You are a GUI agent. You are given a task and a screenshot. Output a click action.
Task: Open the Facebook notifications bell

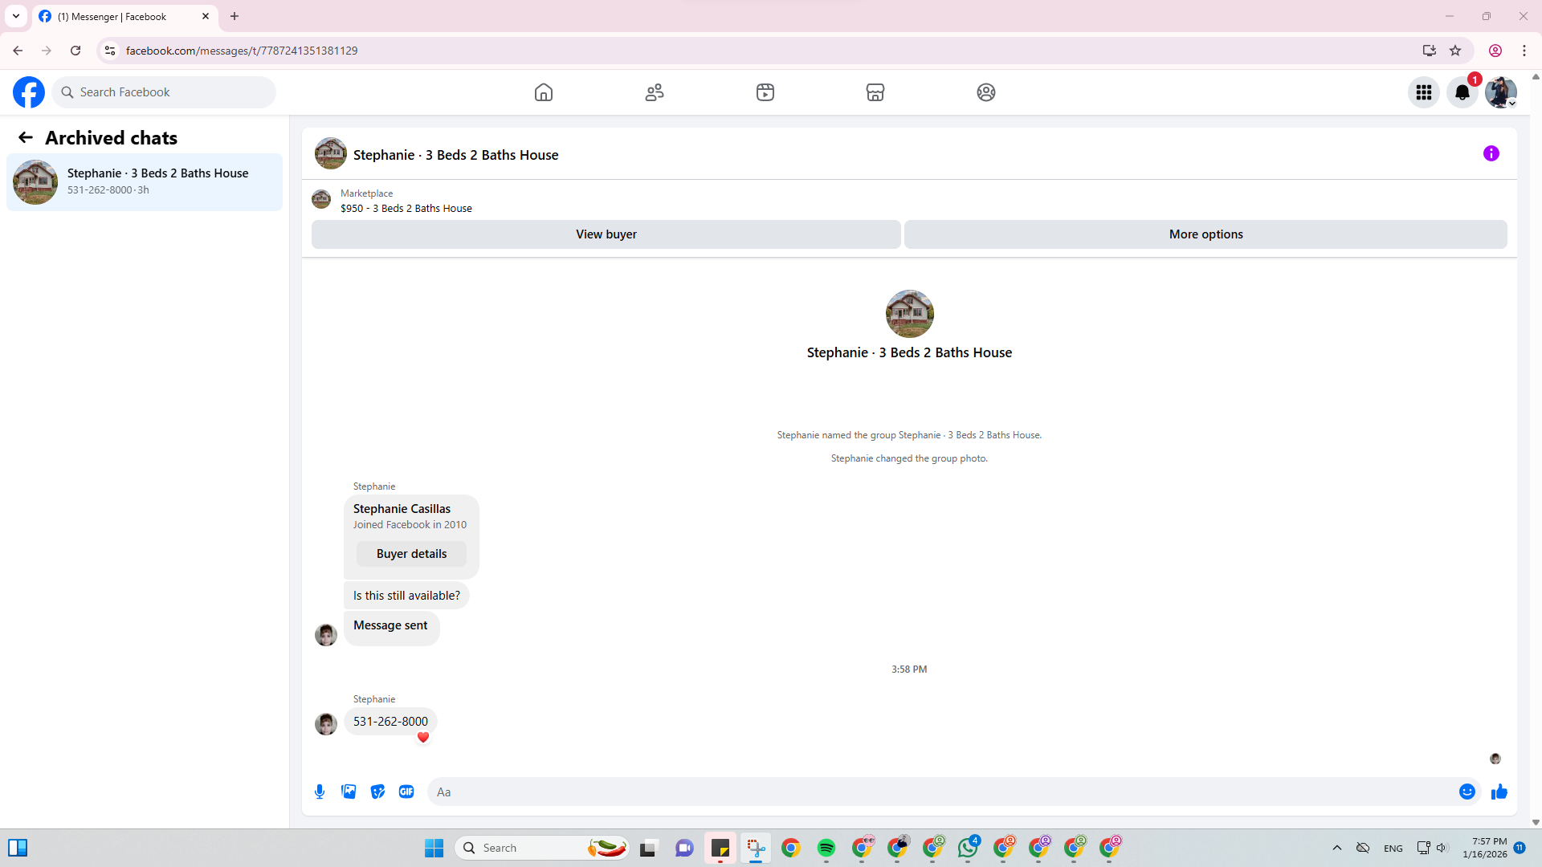(1462, 92)
